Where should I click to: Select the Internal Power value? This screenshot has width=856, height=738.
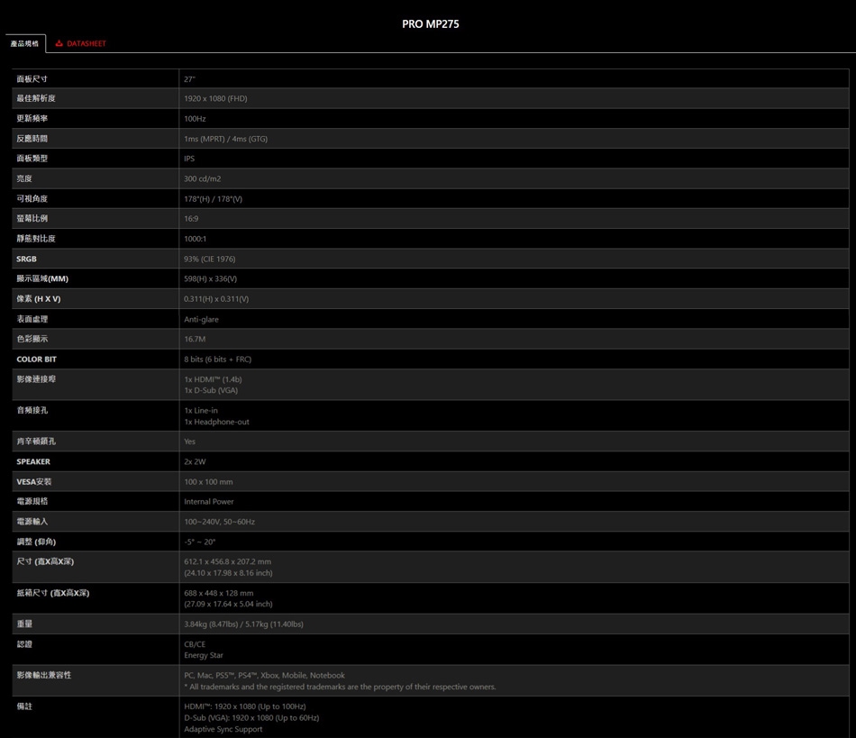coord(209,502)
